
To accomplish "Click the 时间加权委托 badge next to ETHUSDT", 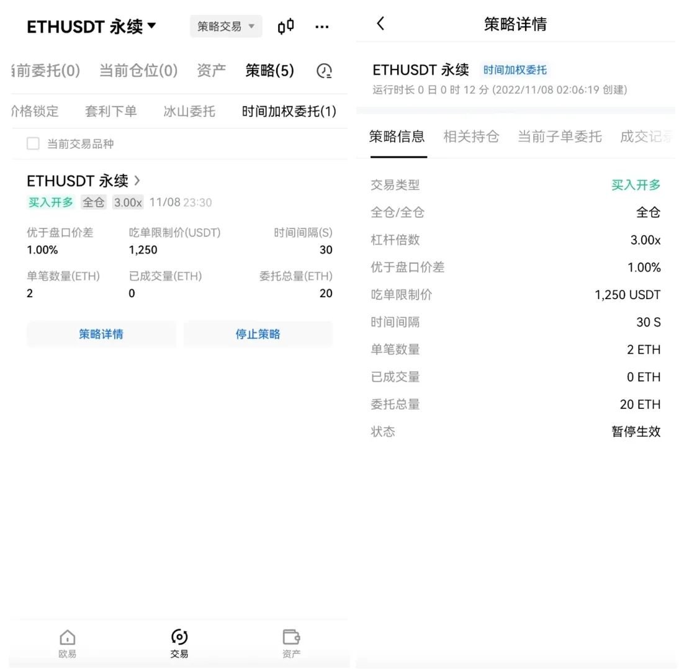I will [515, 70].
